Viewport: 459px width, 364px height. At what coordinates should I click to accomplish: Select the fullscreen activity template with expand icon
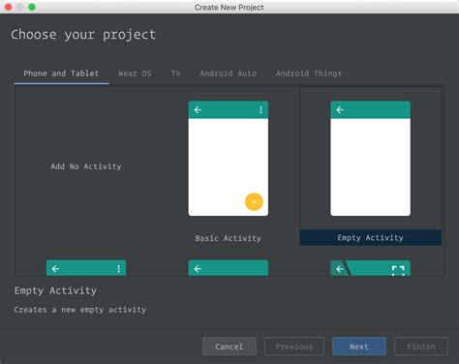click(x=371, y=268)
